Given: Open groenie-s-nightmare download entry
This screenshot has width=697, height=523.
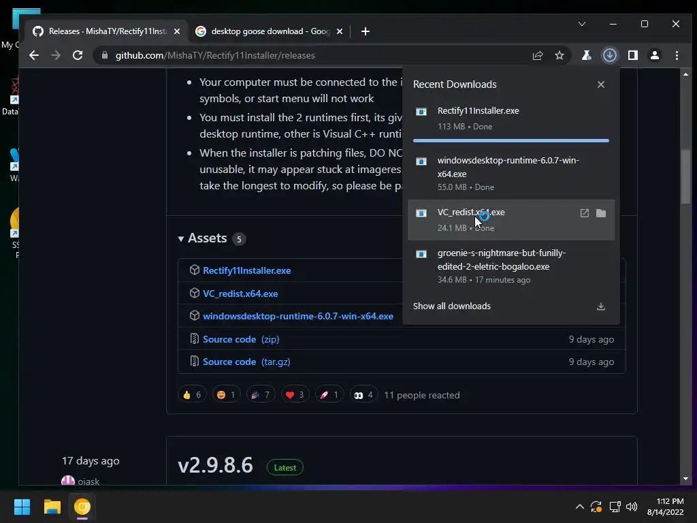Looking at the screenshot, I should tap(510, 266).
